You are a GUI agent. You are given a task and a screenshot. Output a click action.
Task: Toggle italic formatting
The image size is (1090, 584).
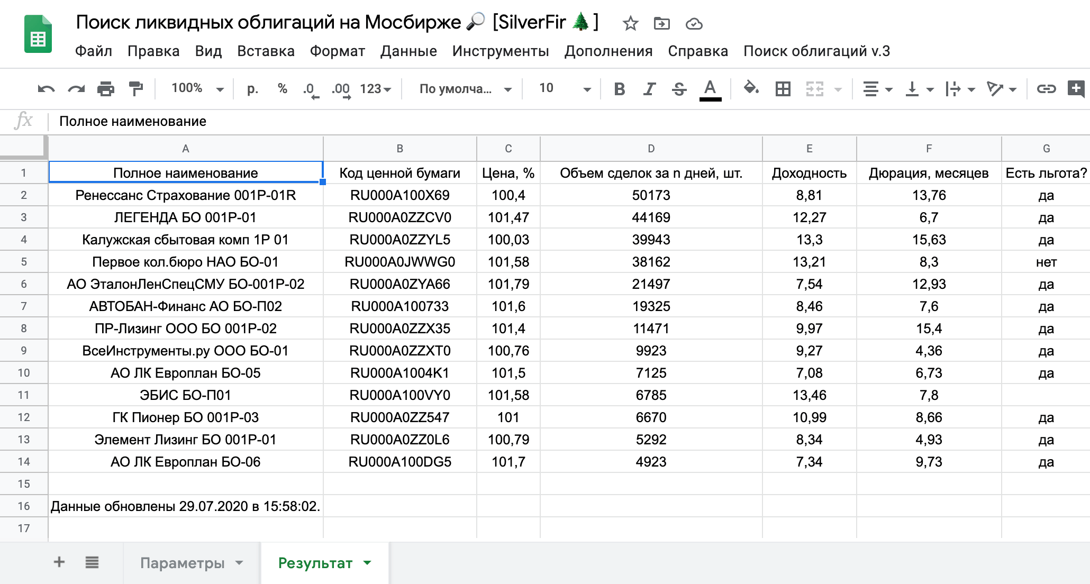click(x=649, y=89)
